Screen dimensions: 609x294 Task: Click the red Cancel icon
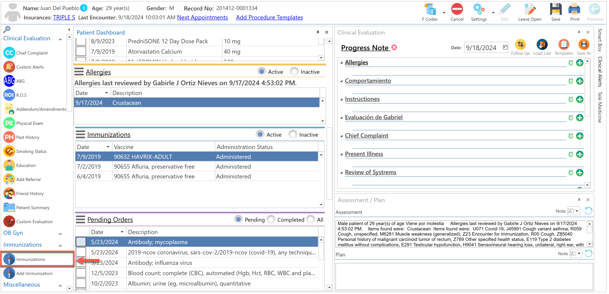(x=457, y=9)
